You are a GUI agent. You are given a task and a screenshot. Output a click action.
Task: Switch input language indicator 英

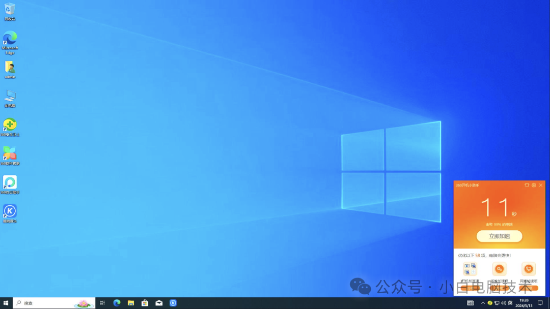coord(510,303)
